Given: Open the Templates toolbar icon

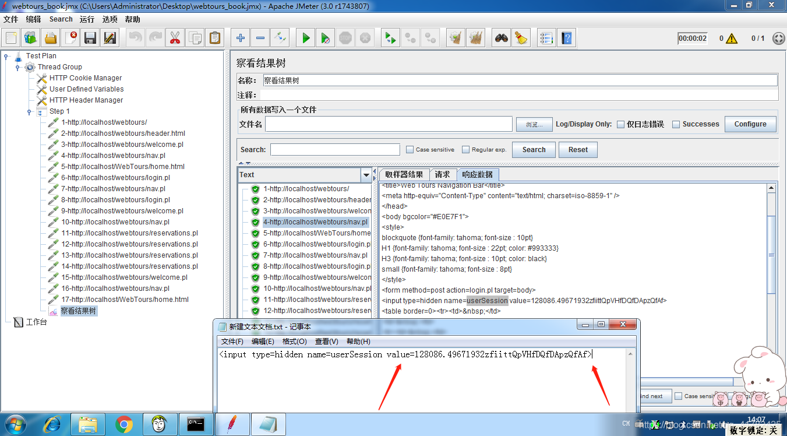Looking at the screenshot, I should coord(31,38).
